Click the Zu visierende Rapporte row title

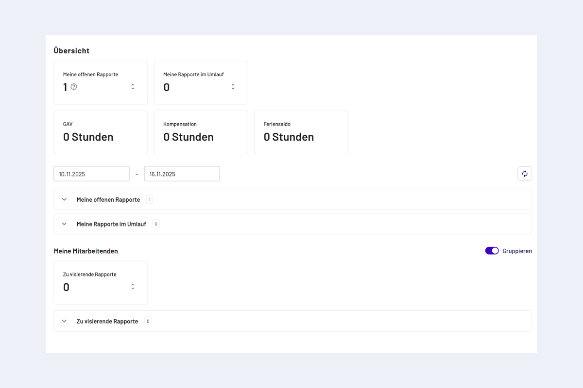[107, 321]
